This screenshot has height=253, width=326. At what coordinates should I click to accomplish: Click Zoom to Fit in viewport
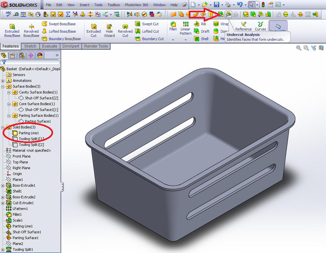coord(298,48)
